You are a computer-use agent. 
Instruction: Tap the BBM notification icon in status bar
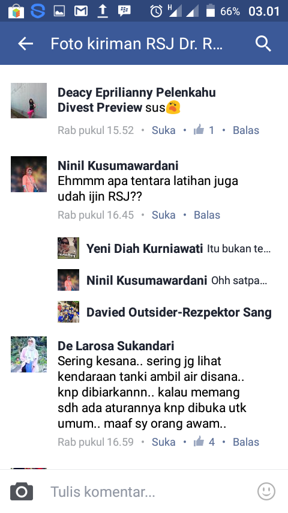pos(124,11)
